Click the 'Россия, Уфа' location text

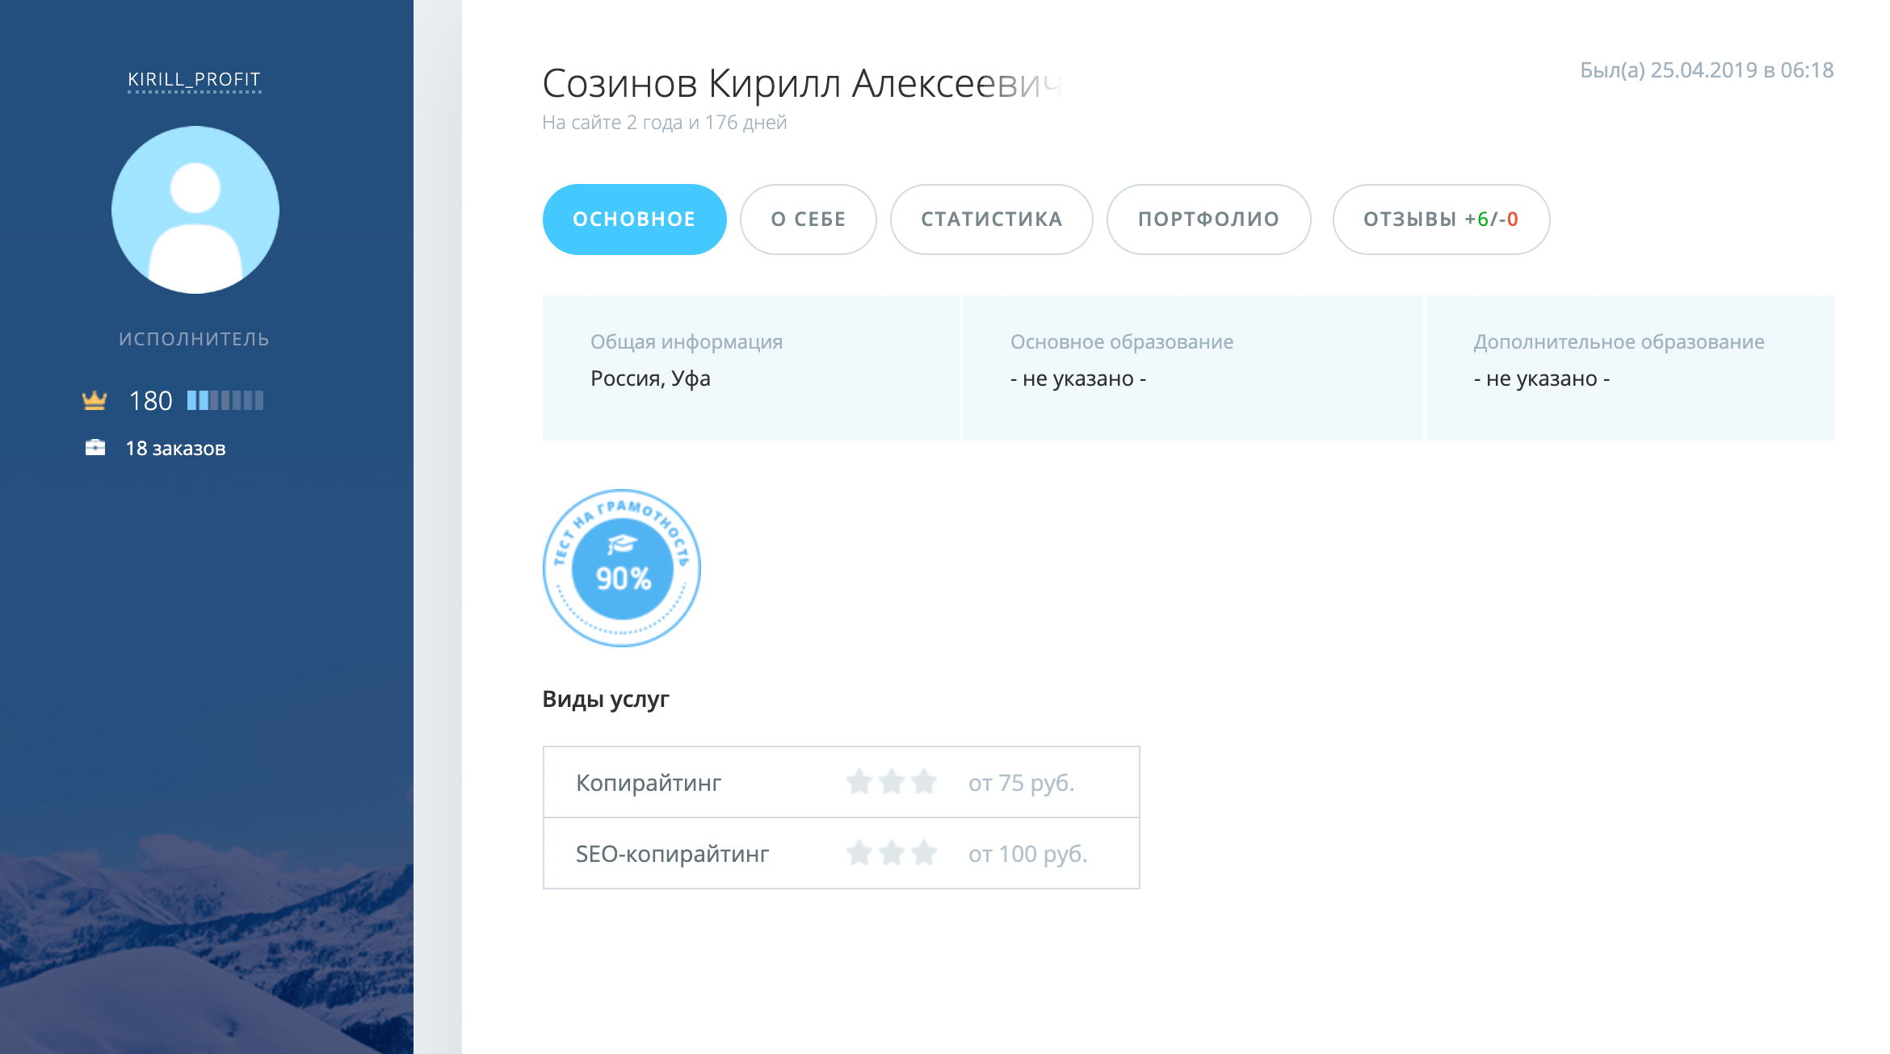click(650, 379)
